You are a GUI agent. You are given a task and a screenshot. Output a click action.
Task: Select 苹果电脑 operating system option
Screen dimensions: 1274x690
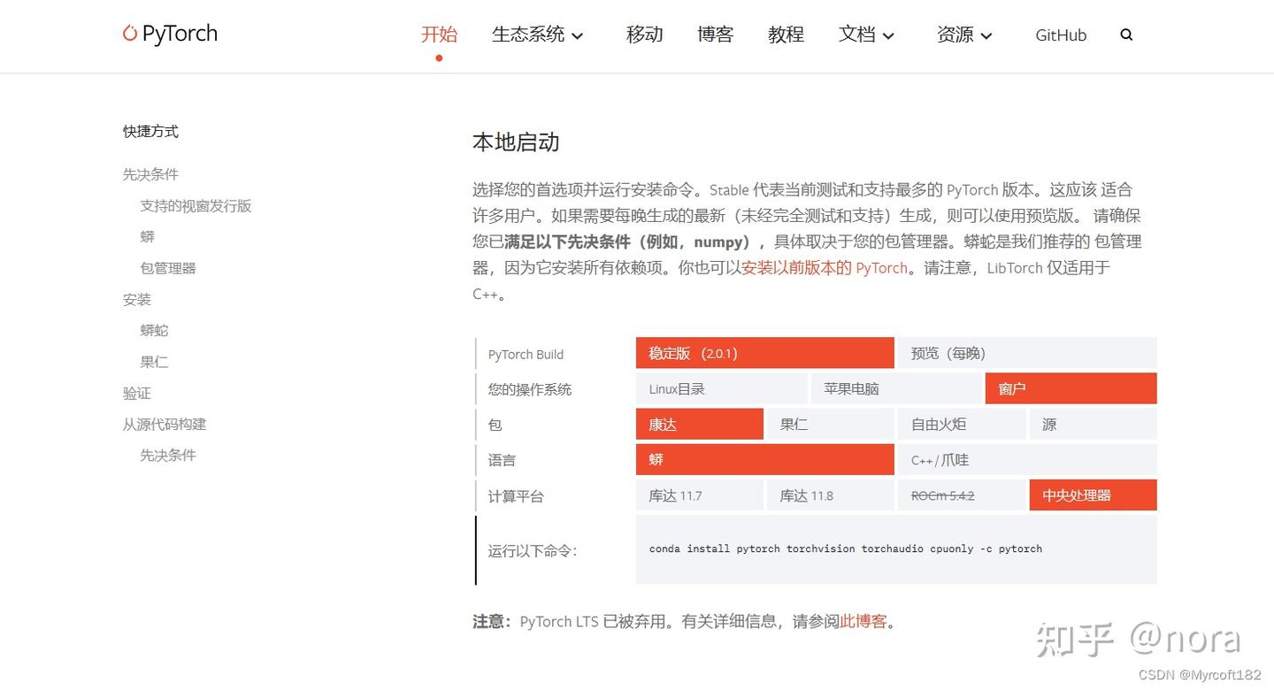(x=895, y=388)
